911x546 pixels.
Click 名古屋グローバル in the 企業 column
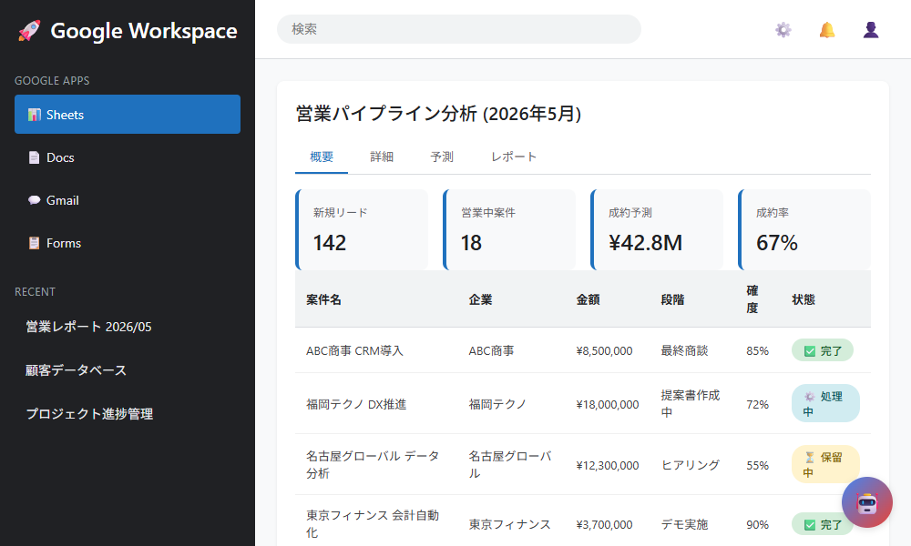click(x=510, y=465)
